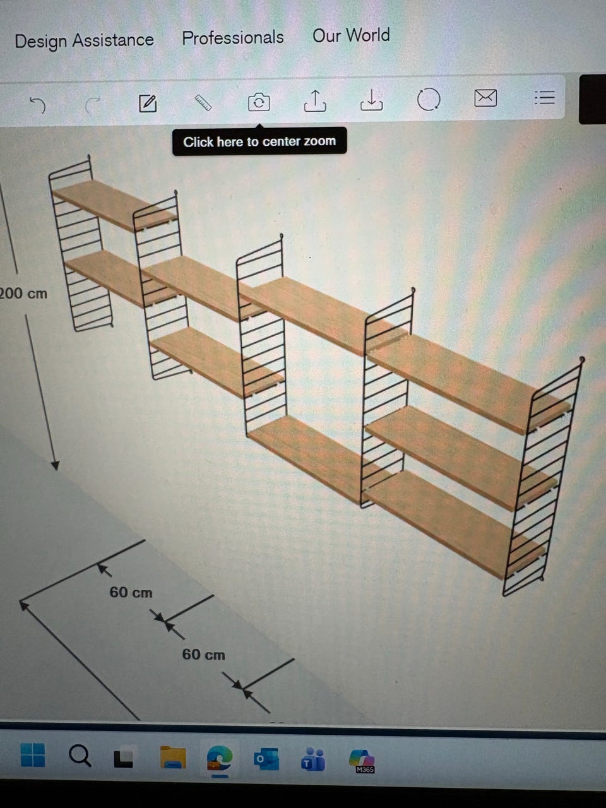Click the black button beside list icon
This screenshot has height=808, width=606.
592,99
